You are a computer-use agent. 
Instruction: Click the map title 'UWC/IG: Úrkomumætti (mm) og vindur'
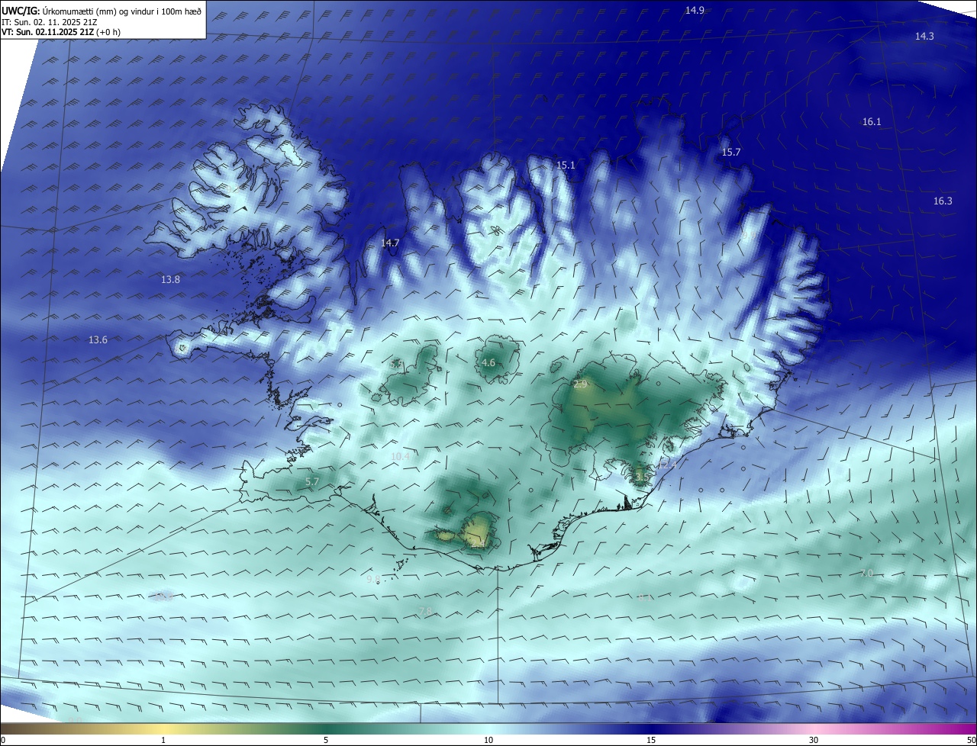point(102,11)
